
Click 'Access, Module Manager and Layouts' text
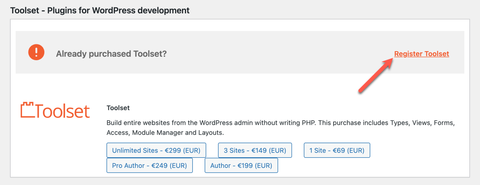point(165,133)
